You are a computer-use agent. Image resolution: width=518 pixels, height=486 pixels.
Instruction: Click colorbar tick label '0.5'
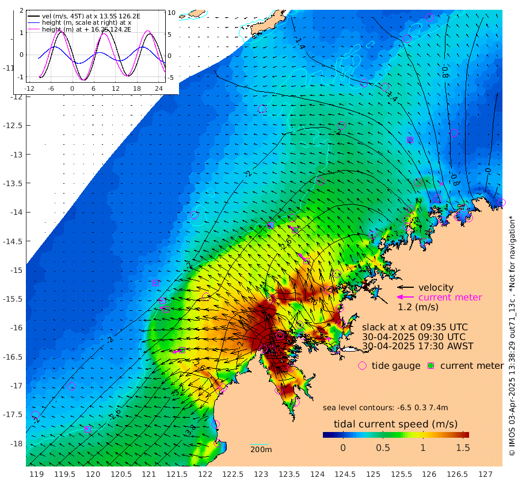click(x=383, y=448)
